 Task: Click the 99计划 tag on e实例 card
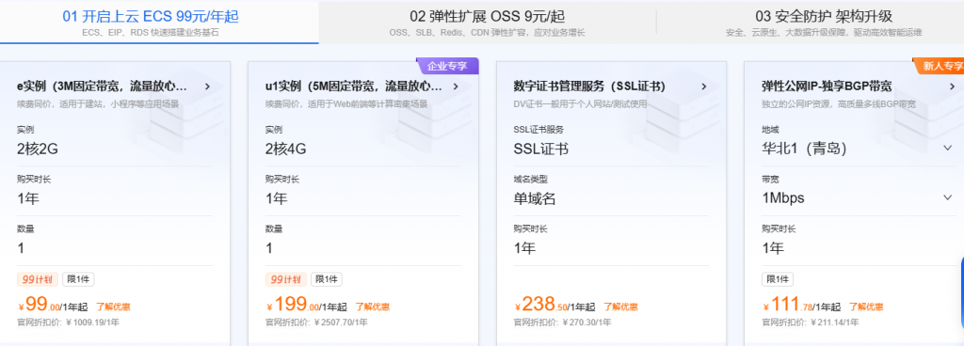coord(38,279)
